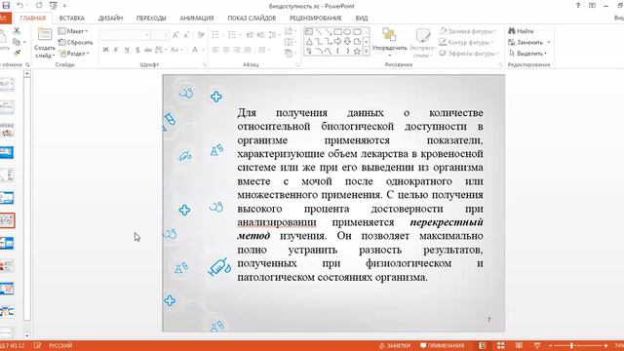Switch to normal view in status bar
Screen dimensions: 624x351
[483, 345]
